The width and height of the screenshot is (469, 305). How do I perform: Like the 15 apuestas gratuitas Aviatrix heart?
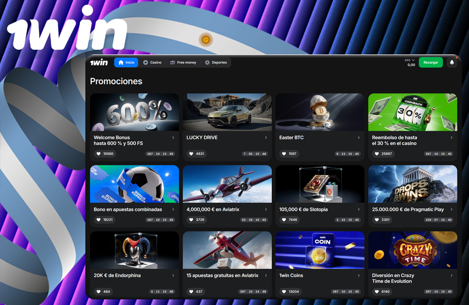pyautogui.click(x=191, y=291)
